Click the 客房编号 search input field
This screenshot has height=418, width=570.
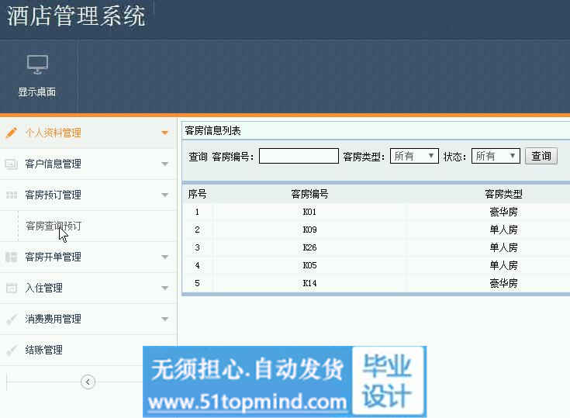(x=299, y=157)
